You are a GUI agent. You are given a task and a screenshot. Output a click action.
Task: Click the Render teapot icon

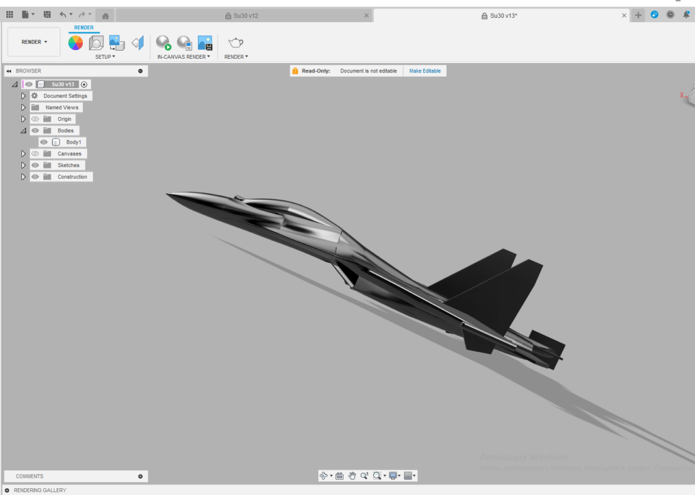click(x=235, y=43)
